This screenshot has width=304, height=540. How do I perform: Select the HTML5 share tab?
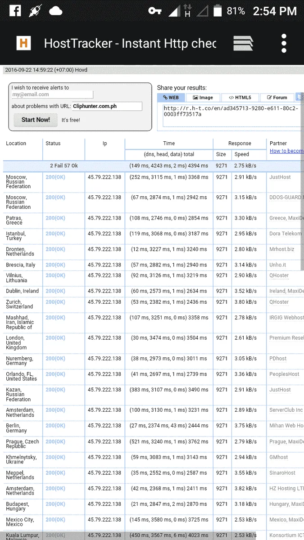pyautogui.click(x=240, y=98)
